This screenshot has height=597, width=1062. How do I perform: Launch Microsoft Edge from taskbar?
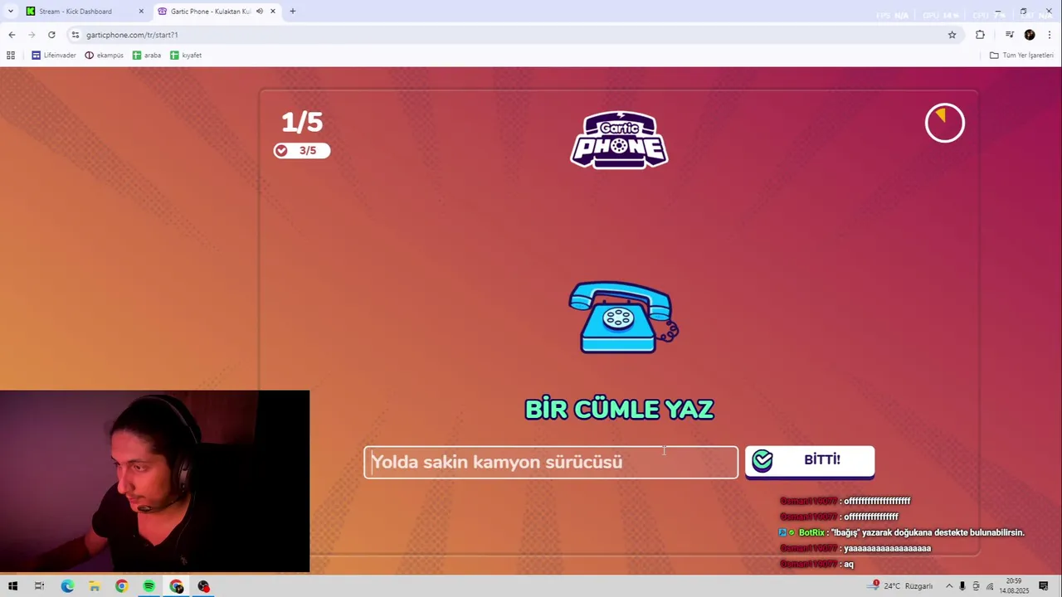tap(67, 586)
